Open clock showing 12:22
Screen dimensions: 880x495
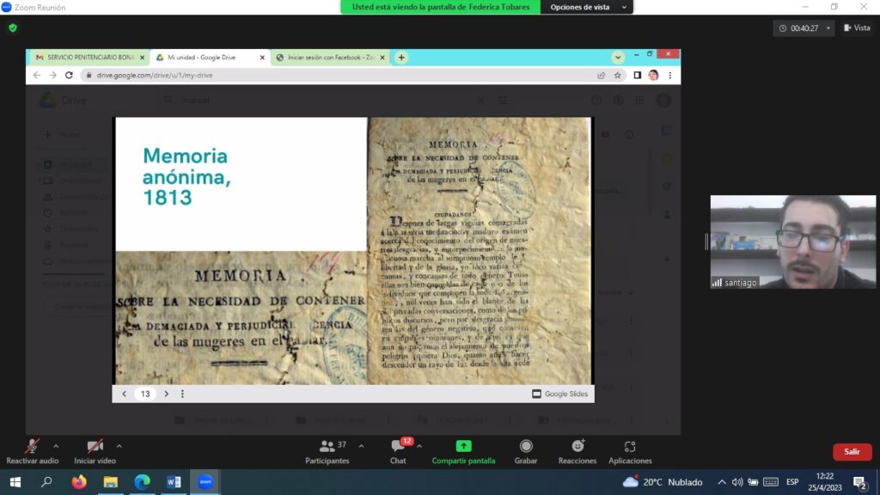click(x=824, y=482)
